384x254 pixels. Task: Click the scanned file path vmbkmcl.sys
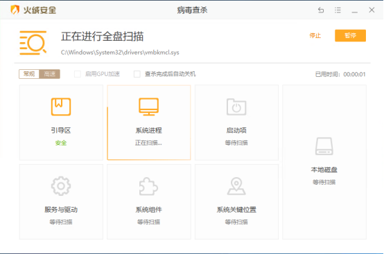(120, 53)
